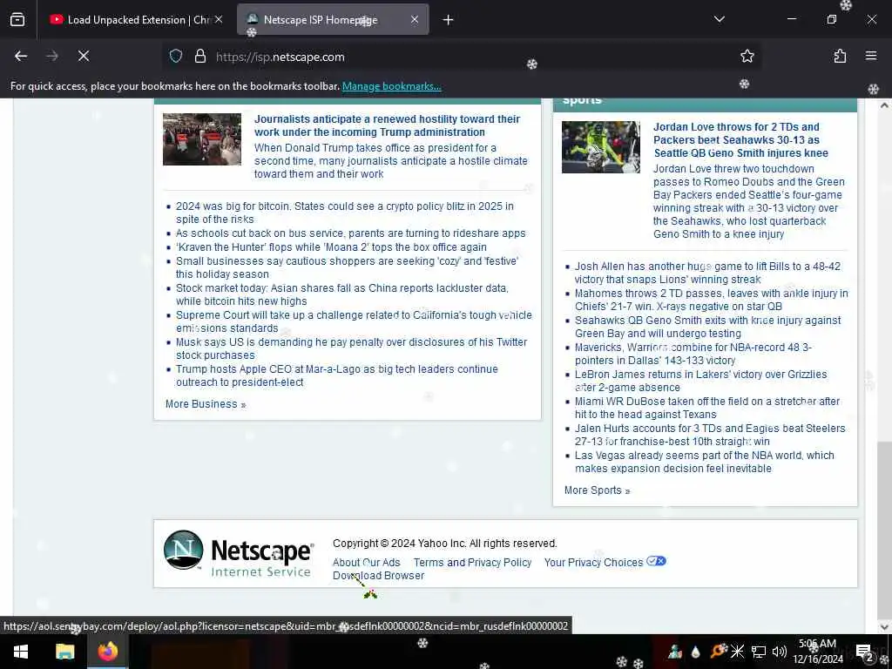Open Supreme Court California vehicle emissions story
Screen dimensions: 892x669
point(354,321)
